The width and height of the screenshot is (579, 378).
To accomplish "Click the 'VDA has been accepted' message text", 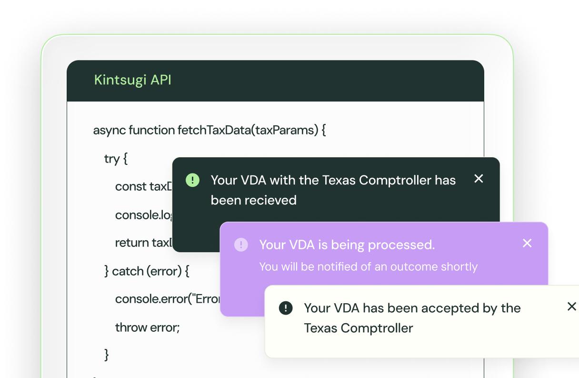I will 412,318.
